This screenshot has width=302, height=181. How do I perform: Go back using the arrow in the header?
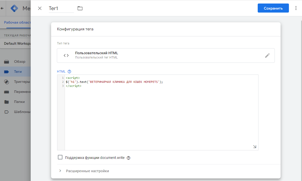2,8
